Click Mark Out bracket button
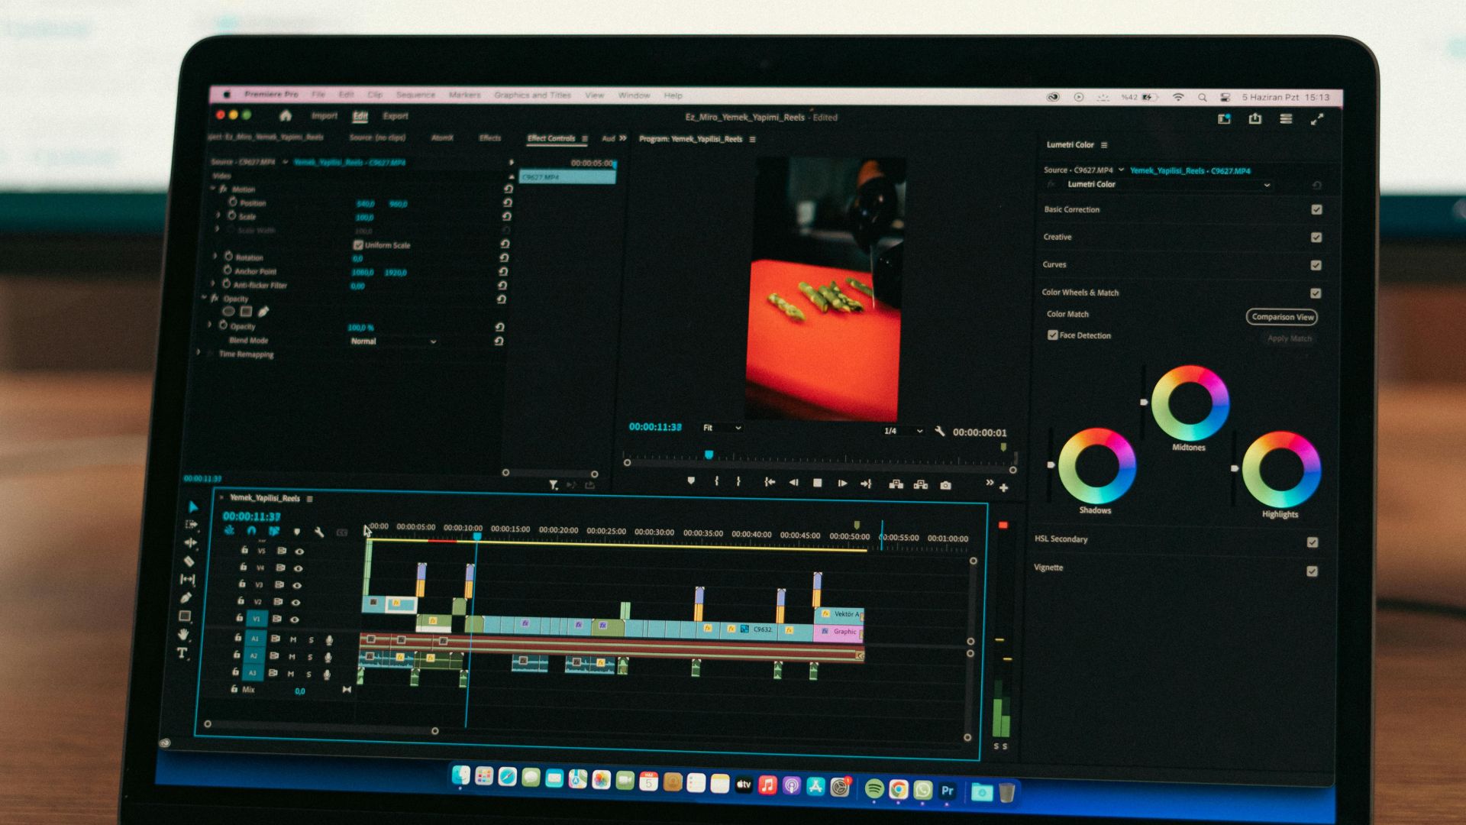The width and height of the screenshot is (1466, 825). (x=738, y=481)
